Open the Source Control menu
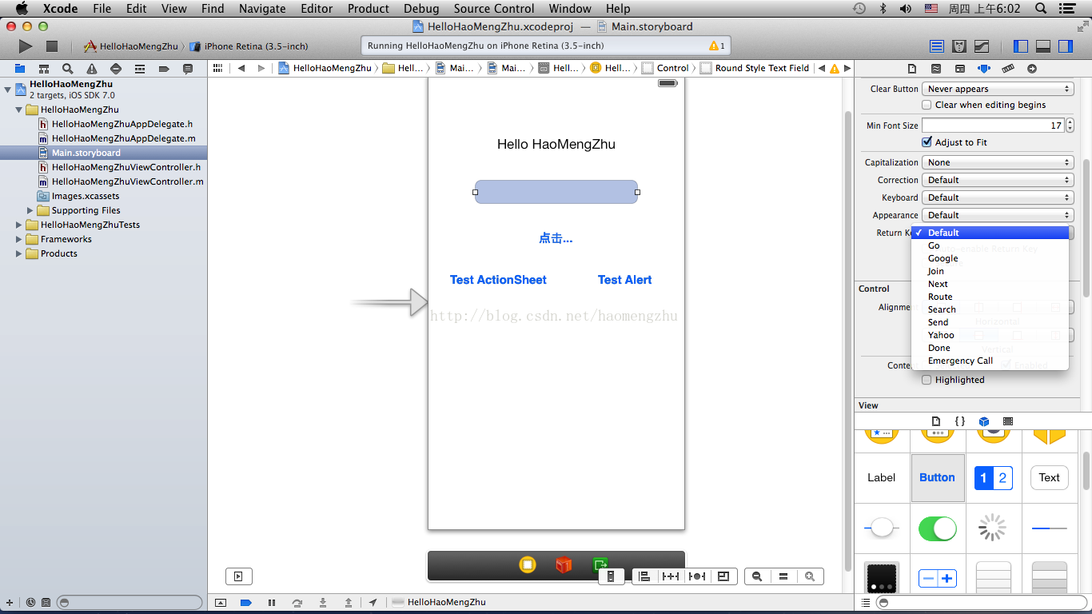The image size is (1092, 614). [494, 9]
